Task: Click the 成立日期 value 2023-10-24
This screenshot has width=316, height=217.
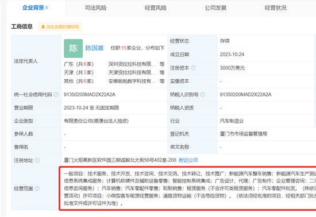Action: point(232,55)
